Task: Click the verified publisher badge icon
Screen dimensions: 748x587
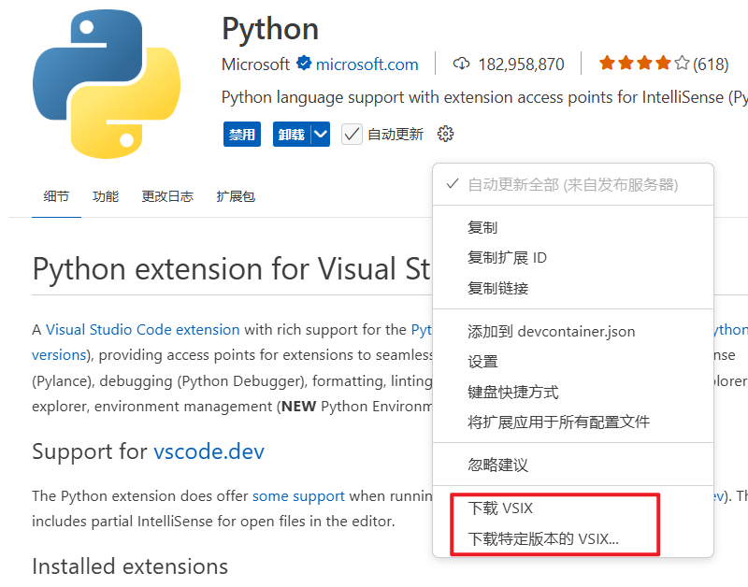Action: pyautogui.click(x=303, y=63)
